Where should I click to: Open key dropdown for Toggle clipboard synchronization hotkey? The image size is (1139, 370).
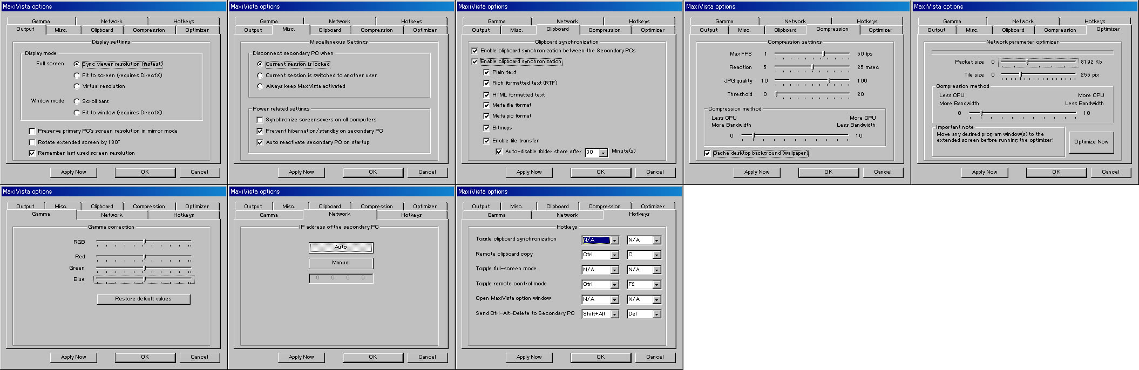[x=656, y=241]
